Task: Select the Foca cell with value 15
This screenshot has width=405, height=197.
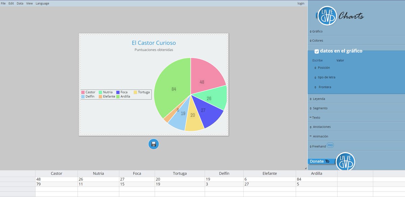Action: (137, 184)
